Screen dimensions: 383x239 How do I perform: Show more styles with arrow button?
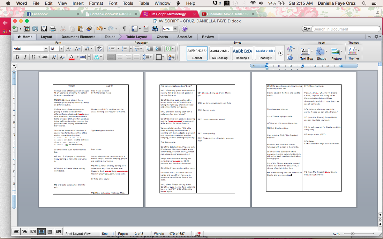(x=281, y=53)
